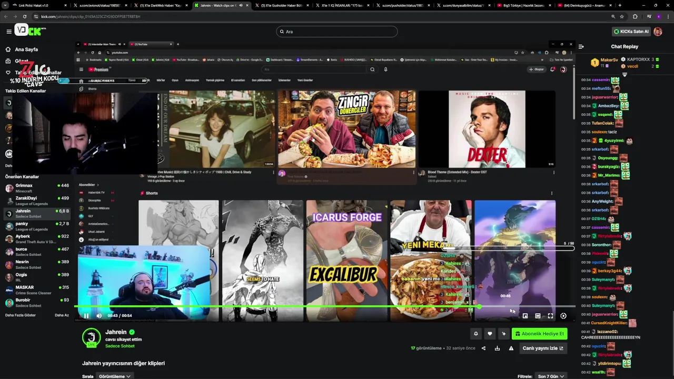
Task: Go to Ana Sayfa in sidebar
Action: 26,49
